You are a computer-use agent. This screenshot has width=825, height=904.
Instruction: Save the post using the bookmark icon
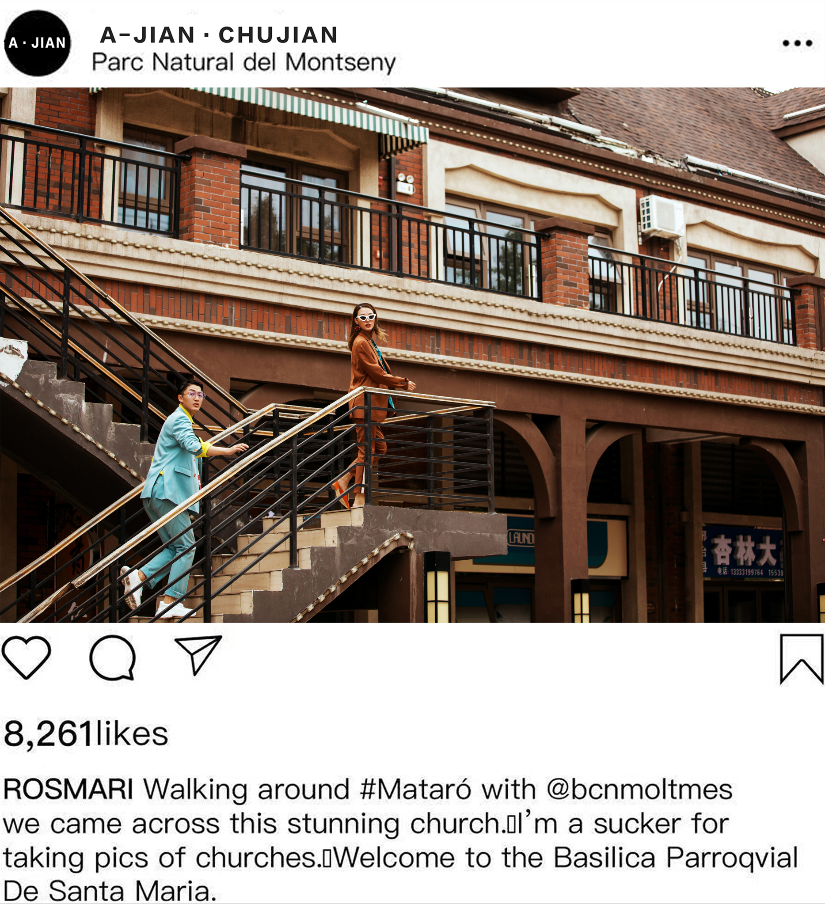click(802, 659)
